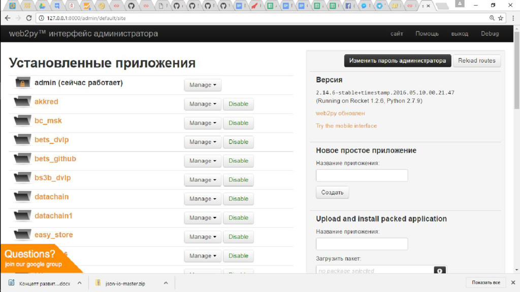
Task: Click the zoom magnifier icon in address bar
Action: coord(492,18)
